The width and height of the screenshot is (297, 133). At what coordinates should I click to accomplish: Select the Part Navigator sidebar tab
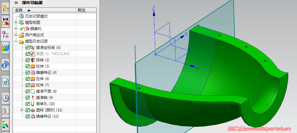tap(5, 34)
